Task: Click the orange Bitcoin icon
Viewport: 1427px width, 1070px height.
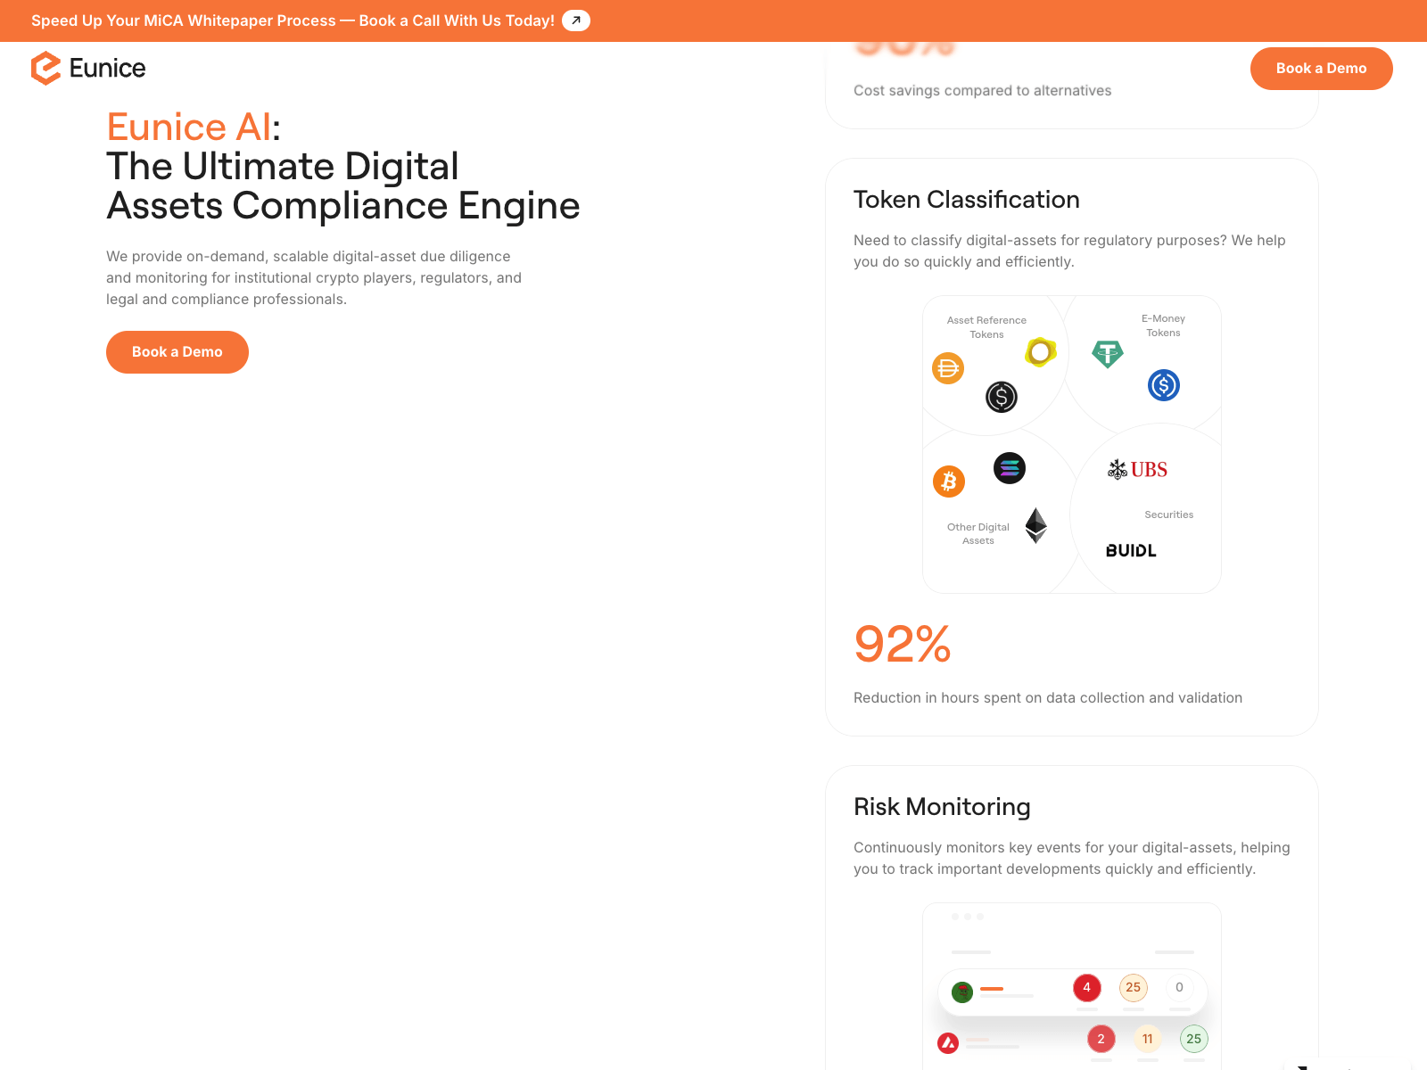Action: 949,481
